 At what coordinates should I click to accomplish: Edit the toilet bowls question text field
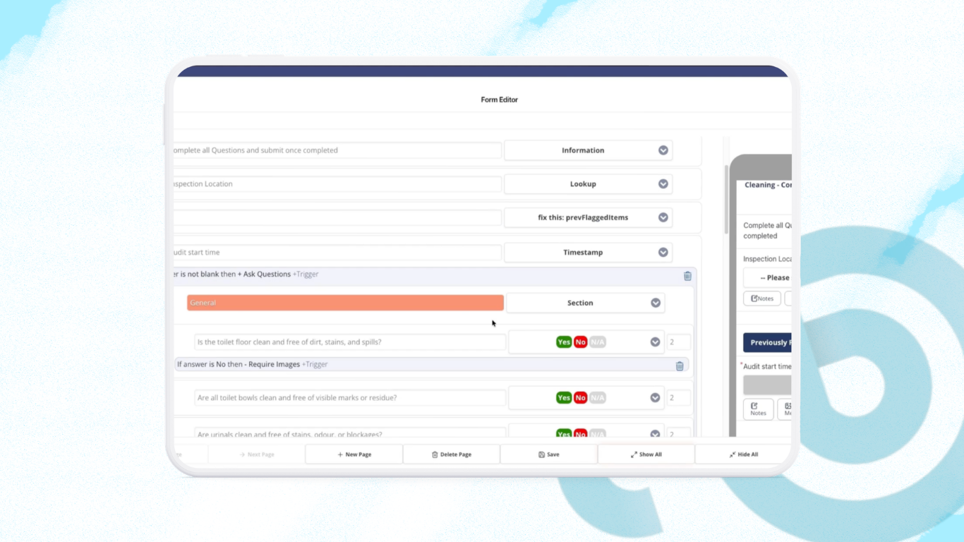coord(350,398)
